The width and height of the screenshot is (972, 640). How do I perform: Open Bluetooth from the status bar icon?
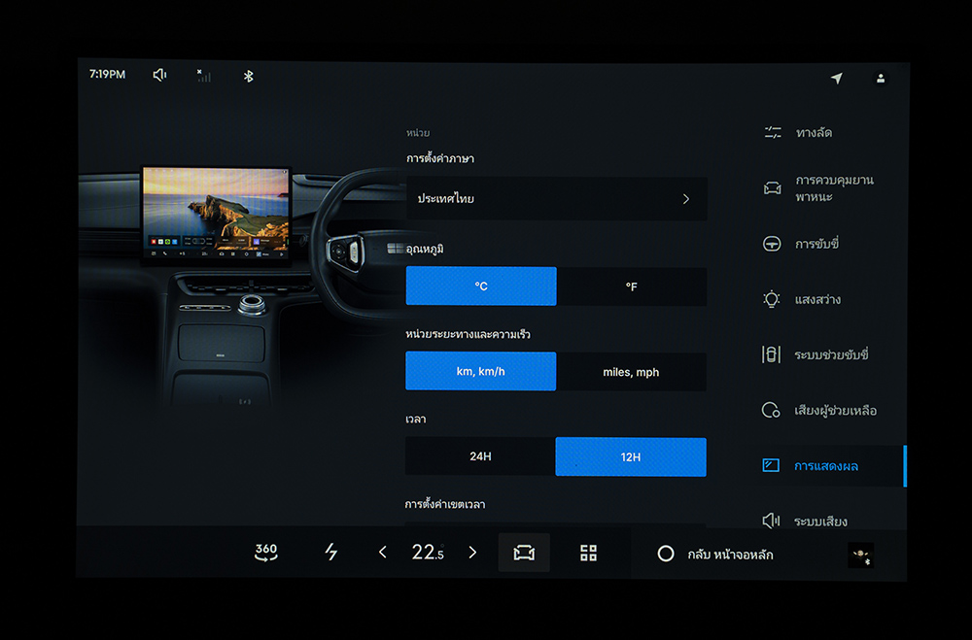pos(249,76)
